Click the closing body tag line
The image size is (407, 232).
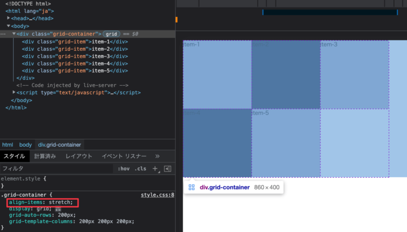pyautogui.click(x=21, y=100)
